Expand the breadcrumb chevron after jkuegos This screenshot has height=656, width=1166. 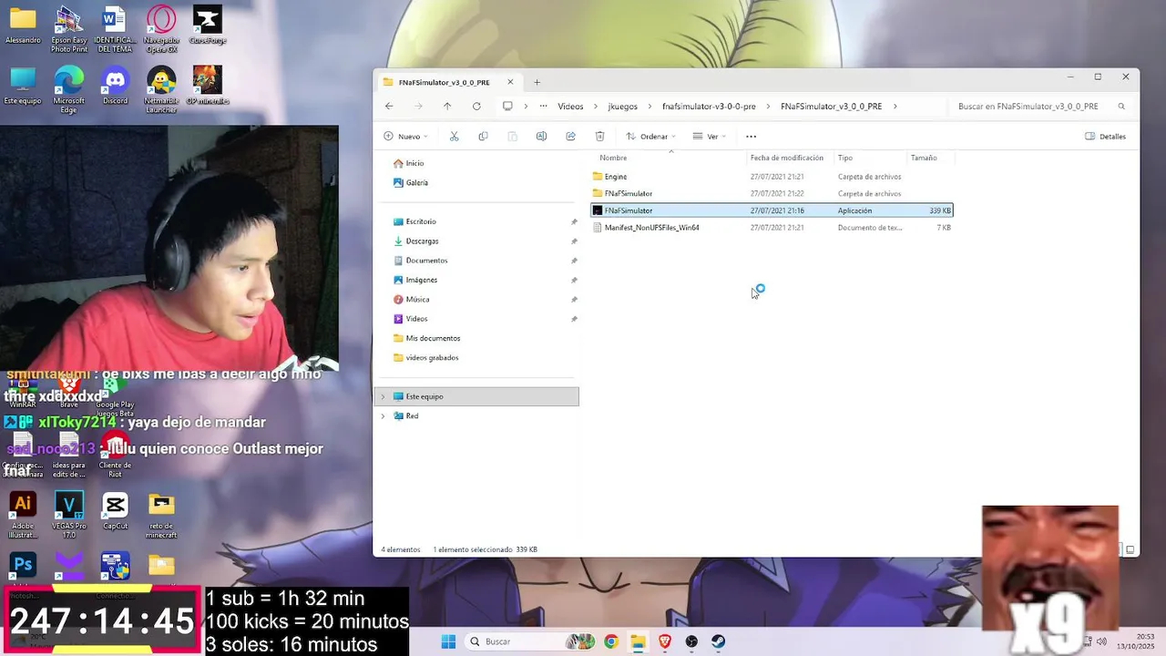point(650,107)
